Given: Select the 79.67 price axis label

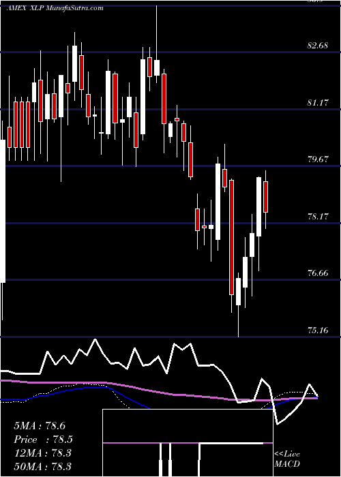Looking at the screenshot, I should [318, 159].
